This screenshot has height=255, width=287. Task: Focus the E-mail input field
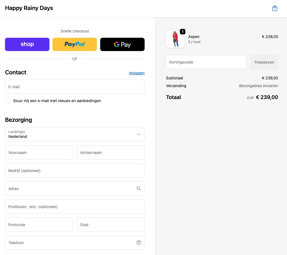pos(75,87)
